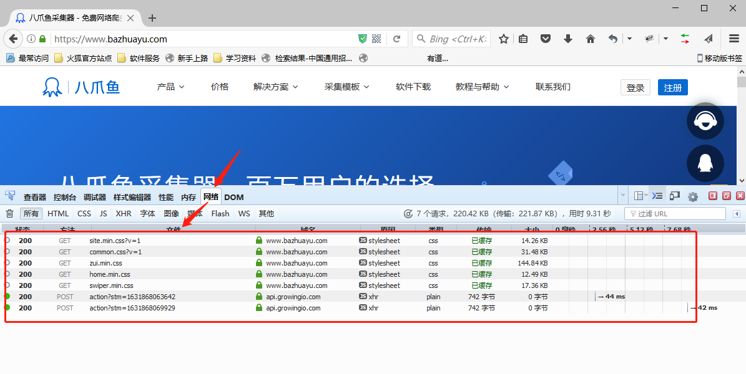This screenshot has width=746, height=374.
Task: Filter requests by 图像
Action: [171, 214]
